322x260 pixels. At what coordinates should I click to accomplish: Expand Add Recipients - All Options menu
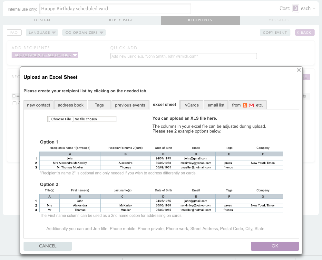(x=45, y=55)
